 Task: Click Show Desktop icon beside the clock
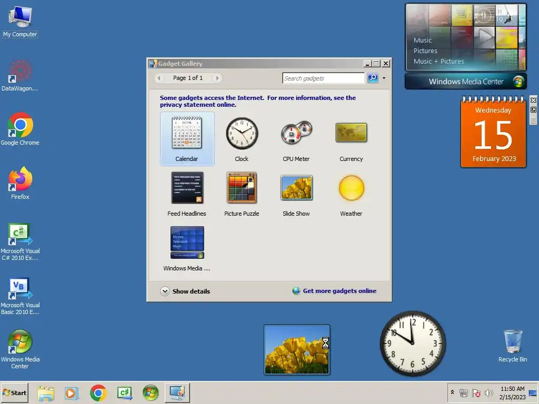pyautogui.click(x=533, y=392)
